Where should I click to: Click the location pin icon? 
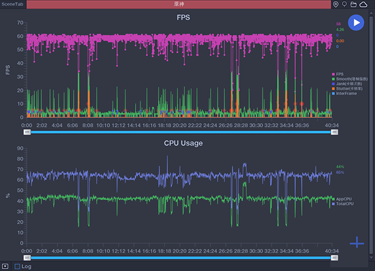(x=336, y=4)
